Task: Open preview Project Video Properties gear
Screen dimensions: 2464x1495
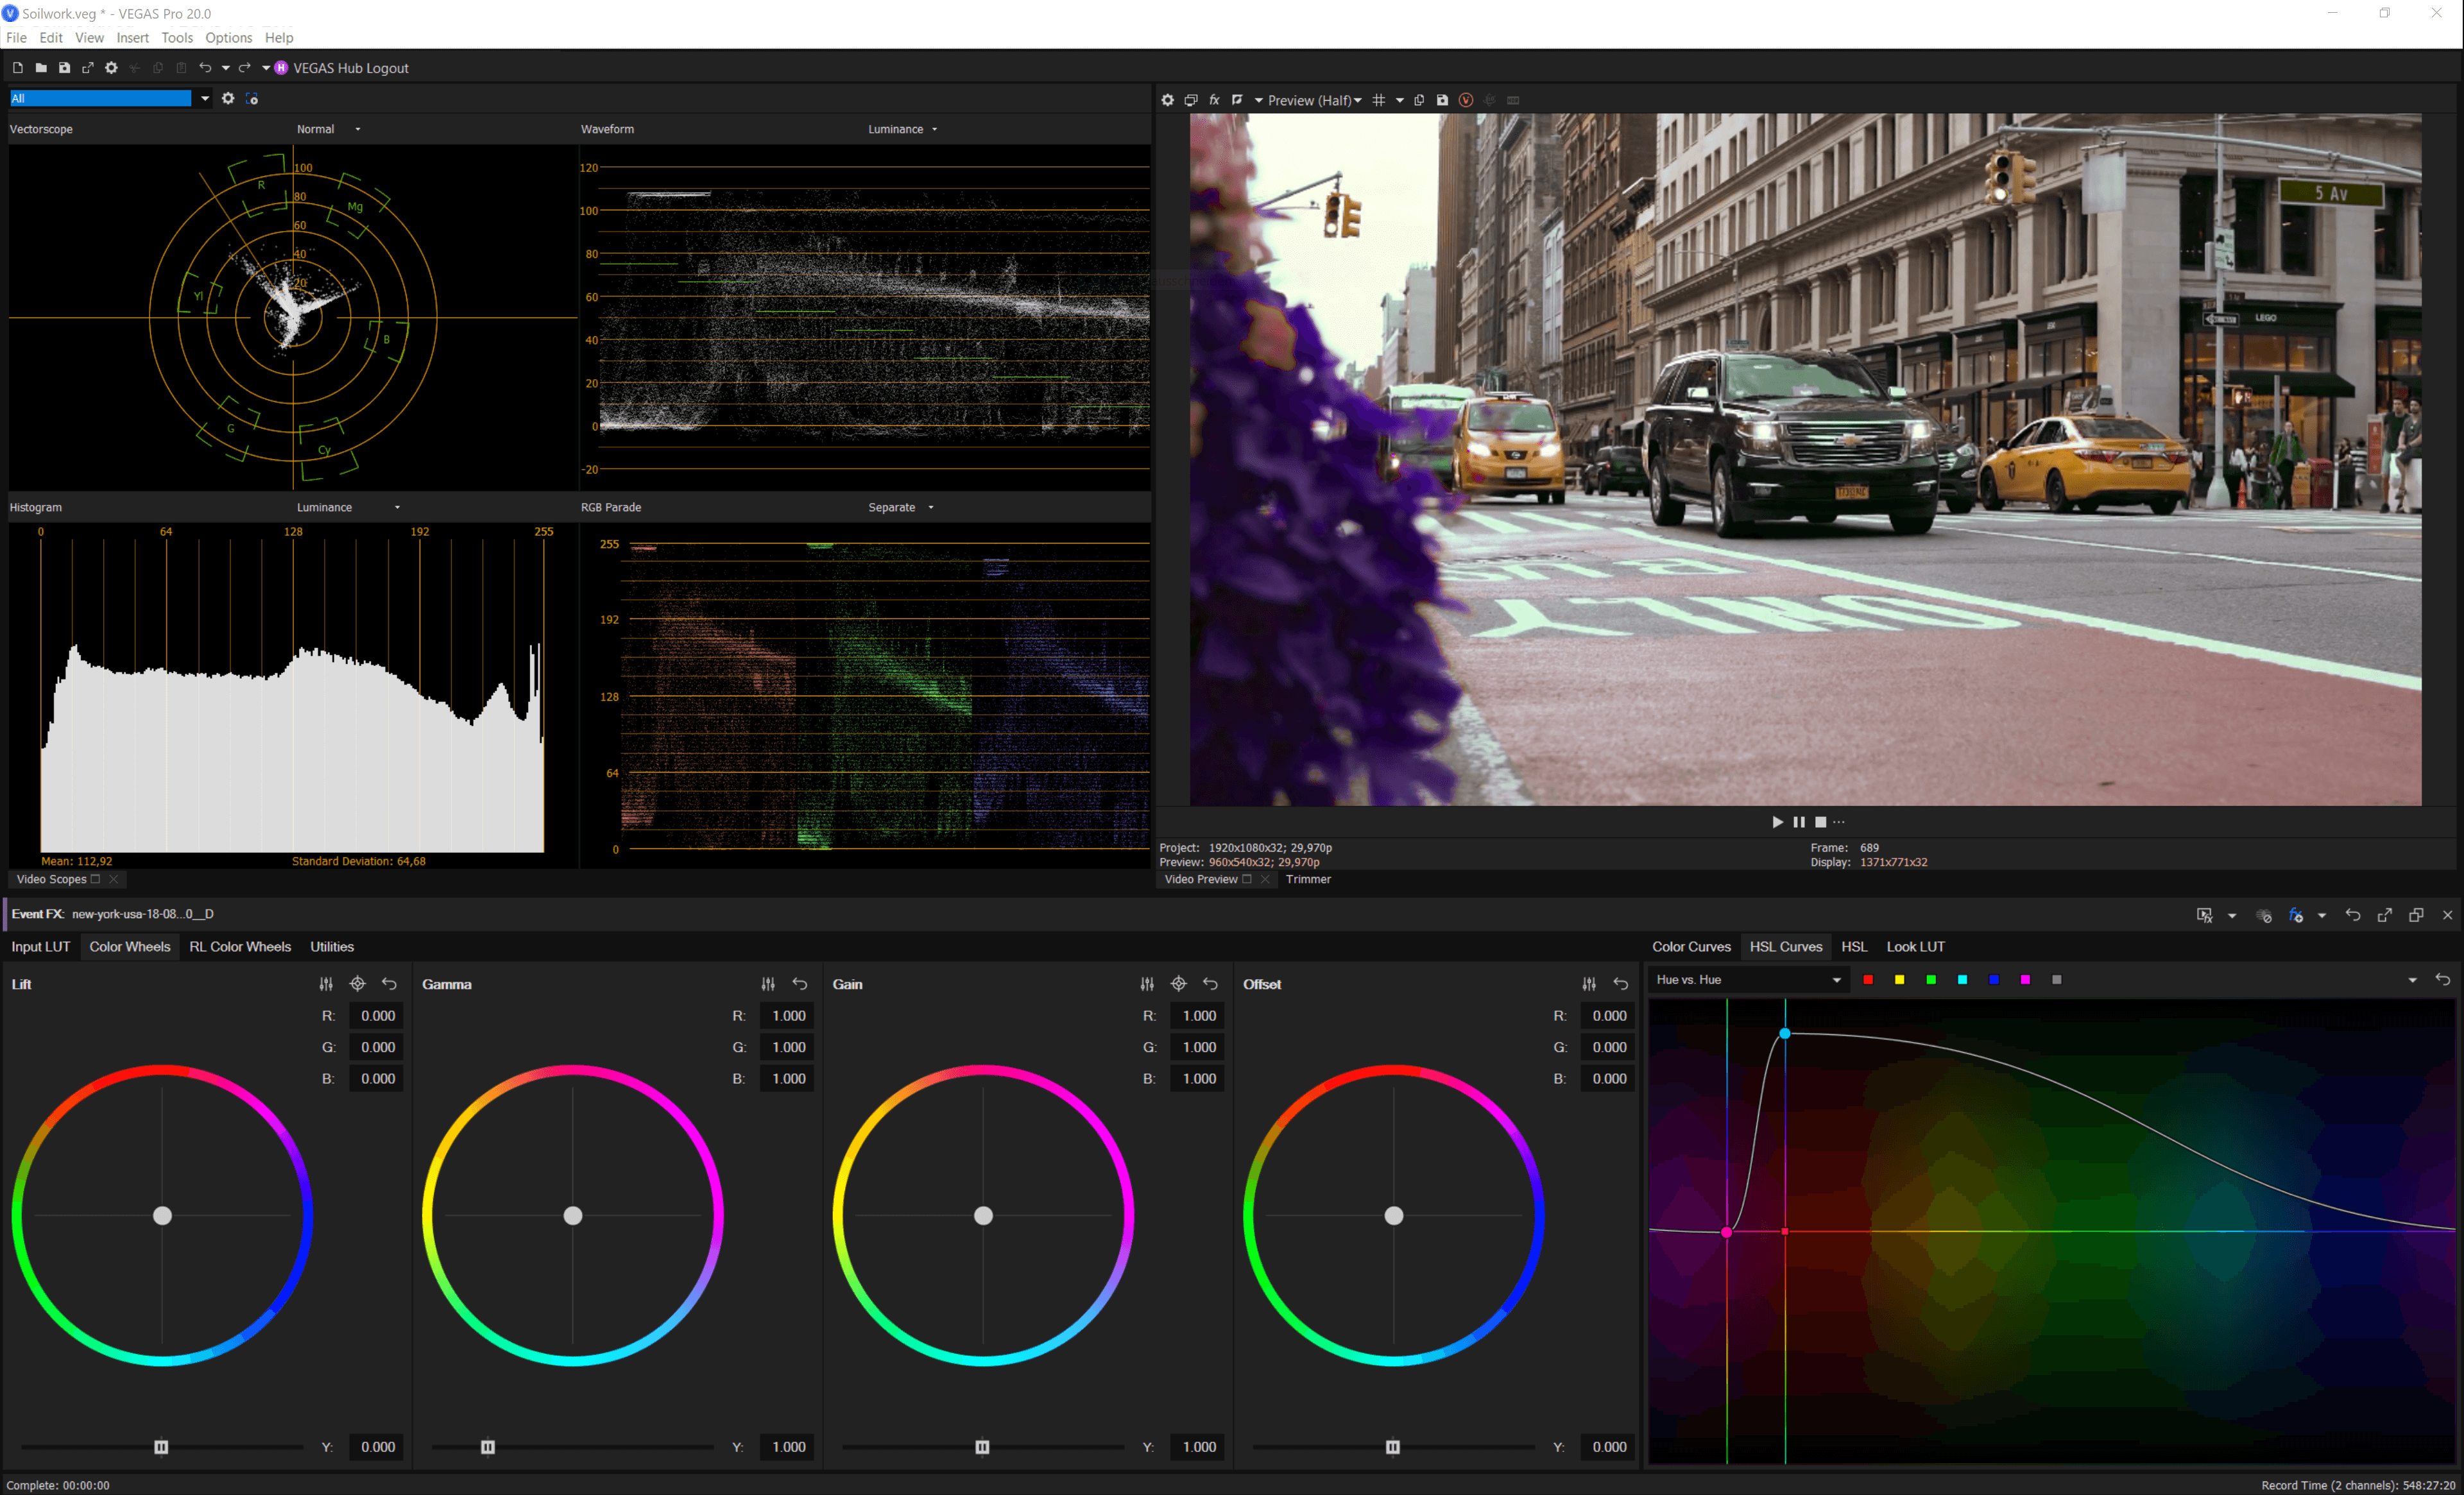Action: click(x=1167, y=100)
